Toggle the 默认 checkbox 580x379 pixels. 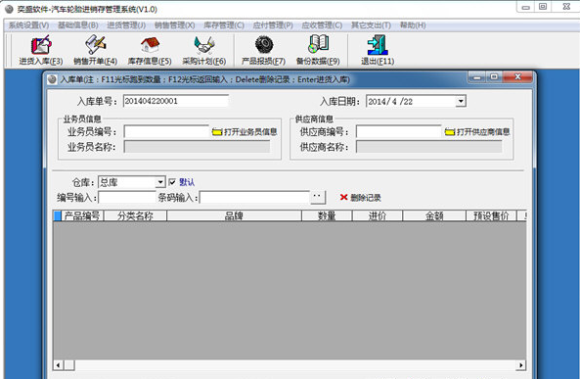172,182
